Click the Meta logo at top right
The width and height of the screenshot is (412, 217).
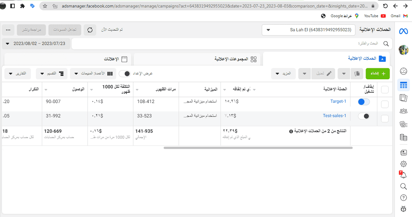pyautogui.click(x=403, y=31)
